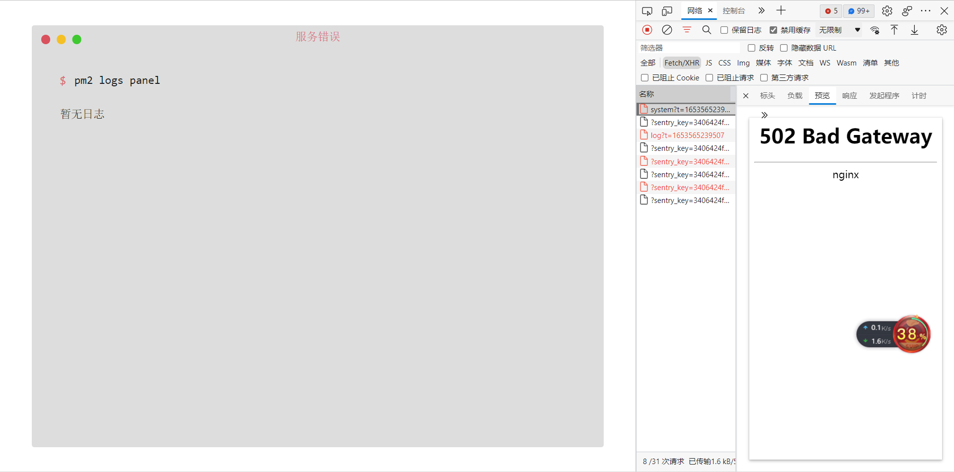
Task: Open the 无限制 throttling dropdown
Action: [840, 30]
